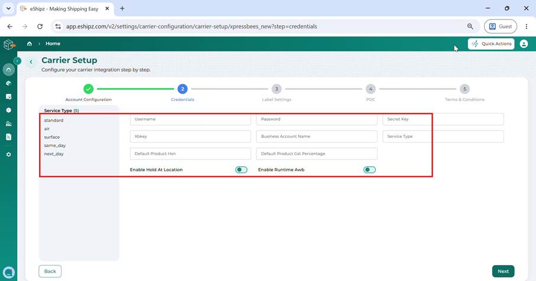Screen dimensions: 536x281
Task: Open the tab search dropdown arrow
Action: point(8,8)
